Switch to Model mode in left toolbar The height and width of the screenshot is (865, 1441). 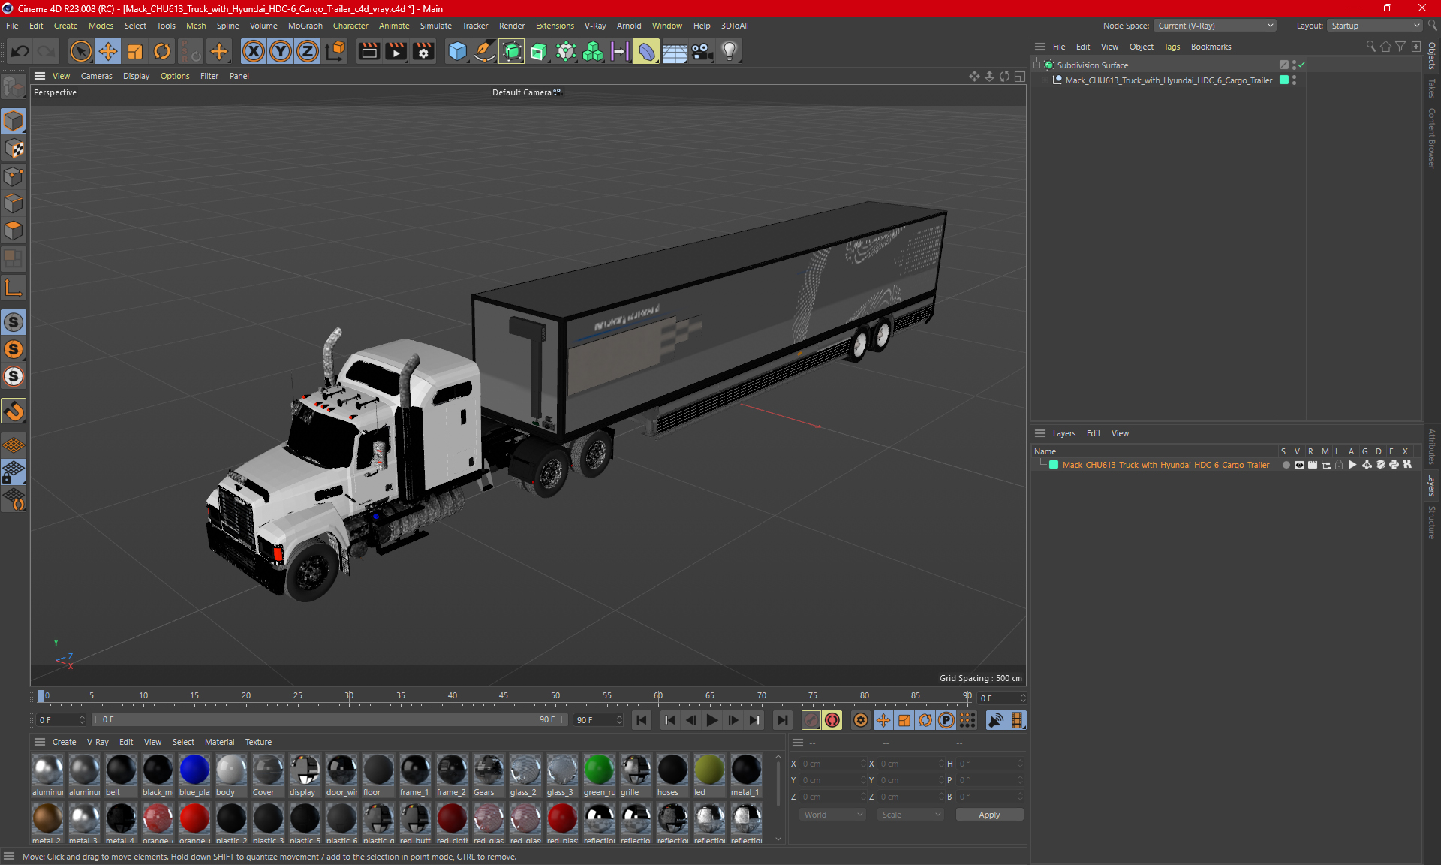tap(14, 121)
